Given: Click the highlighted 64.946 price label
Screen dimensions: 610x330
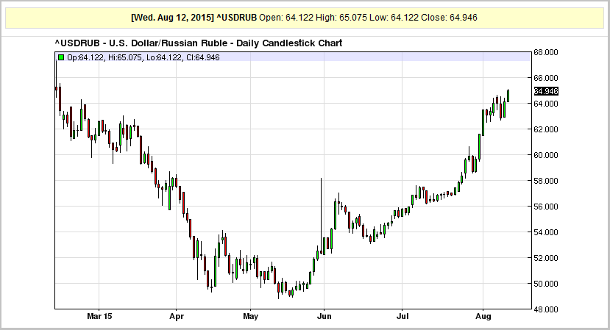Looking at the screenshot, I should tap(546, 91).
